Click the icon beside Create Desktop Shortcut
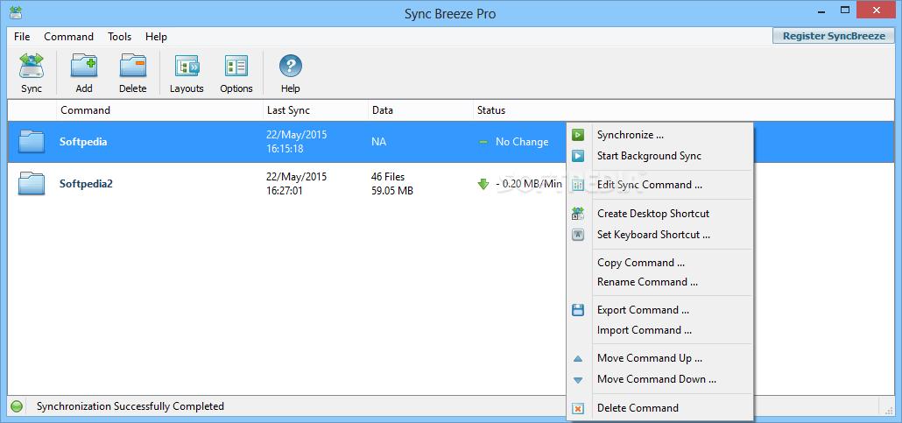 point(578,214)
